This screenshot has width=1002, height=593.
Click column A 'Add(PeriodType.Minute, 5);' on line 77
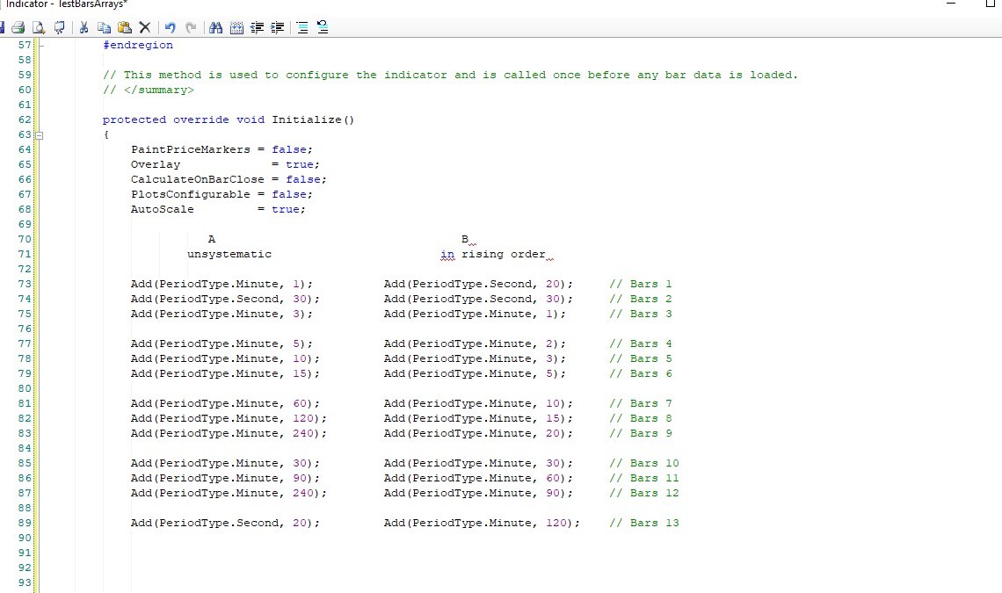pos(221,344)
